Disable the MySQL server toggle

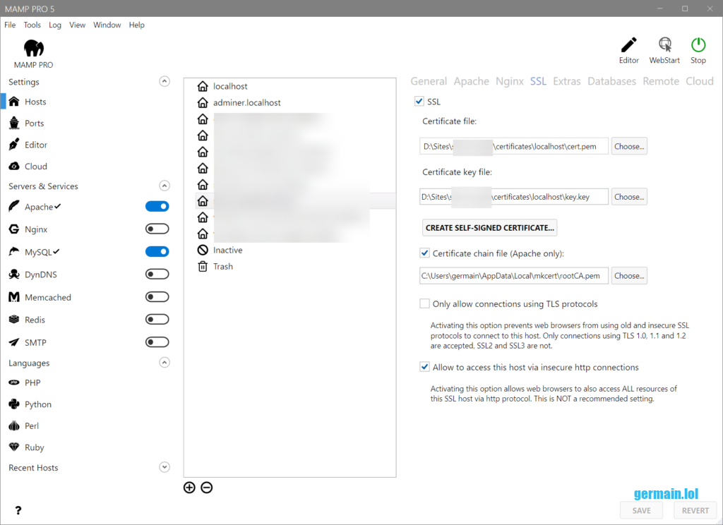click(157, 252)
